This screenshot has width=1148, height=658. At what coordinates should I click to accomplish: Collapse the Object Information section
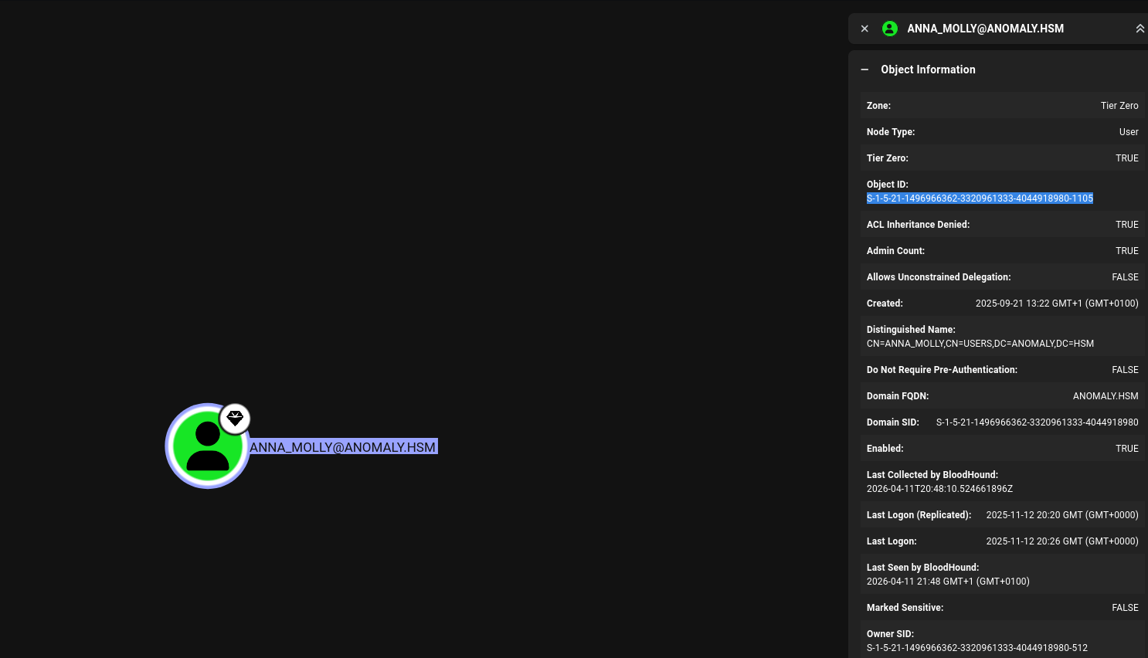tap(864, 70)
